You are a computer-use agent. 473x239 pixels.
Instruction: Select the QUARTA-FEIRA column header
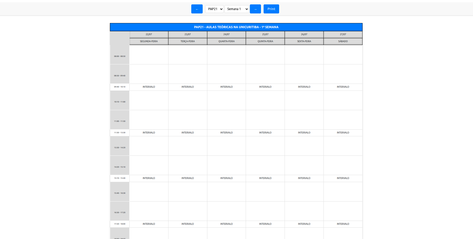(x=227, y=41)
